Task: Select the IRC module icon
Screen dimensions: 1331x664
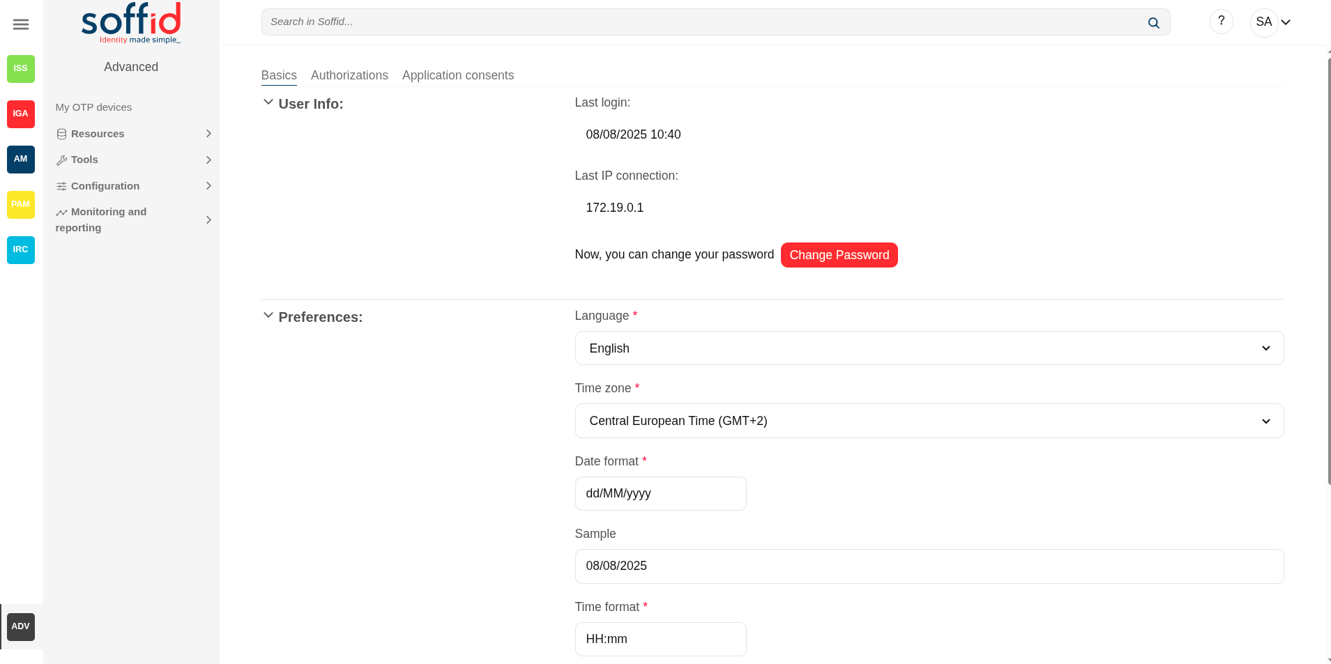Action: click(x=21, y=249)
